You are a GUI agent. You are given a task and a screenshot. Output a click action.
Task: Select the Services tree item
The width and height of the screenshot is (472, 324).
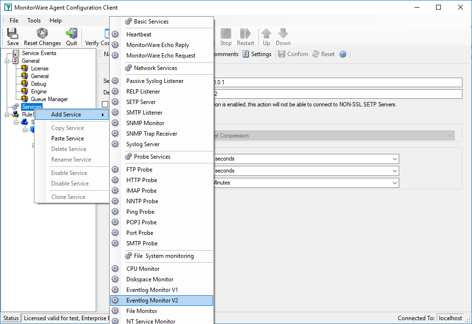tap(32, 107)
